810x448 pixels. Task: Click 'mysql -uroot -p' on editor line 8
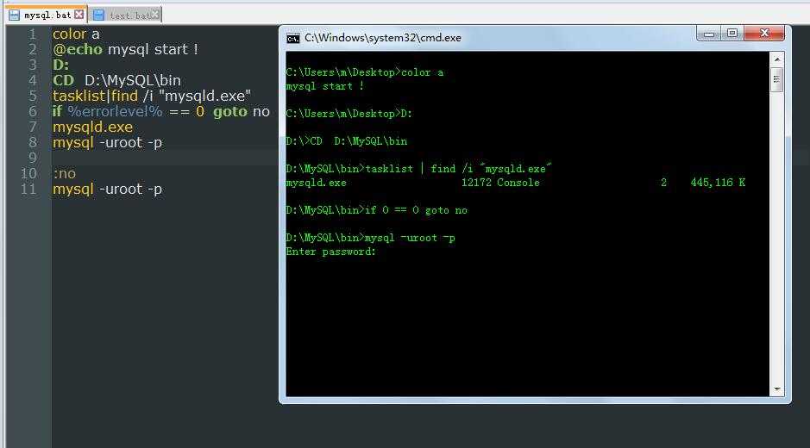tap(108, 142)
